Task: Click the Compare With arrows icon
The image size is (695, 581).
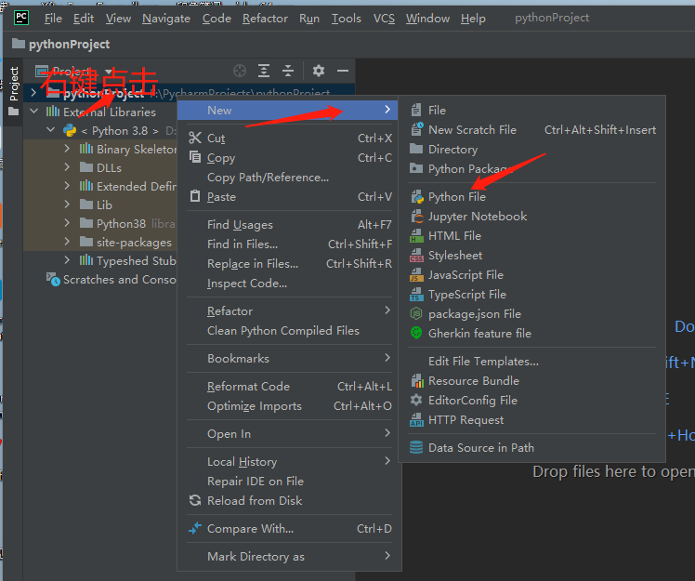Action: click(195, 528)
